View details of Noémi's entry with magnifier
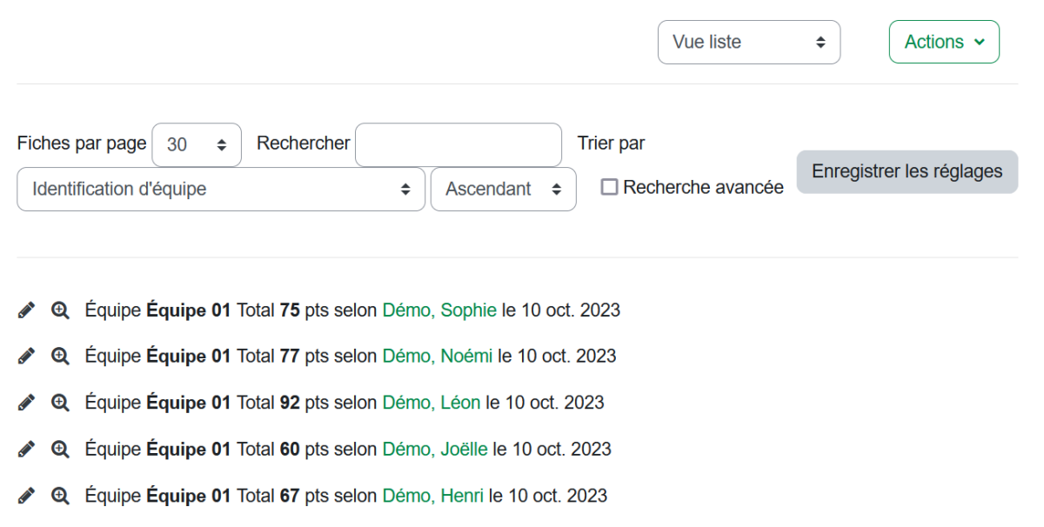 59,357
